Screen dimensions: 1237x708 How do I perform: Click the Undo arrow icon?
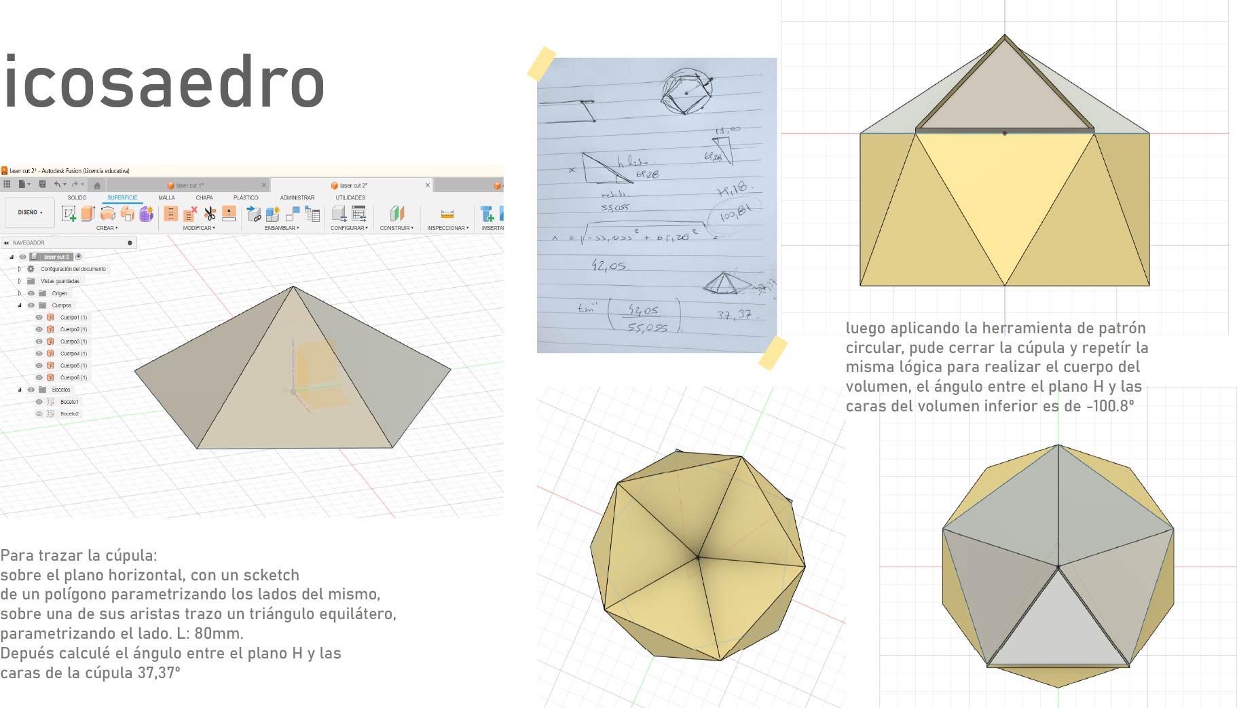(58, 185)
